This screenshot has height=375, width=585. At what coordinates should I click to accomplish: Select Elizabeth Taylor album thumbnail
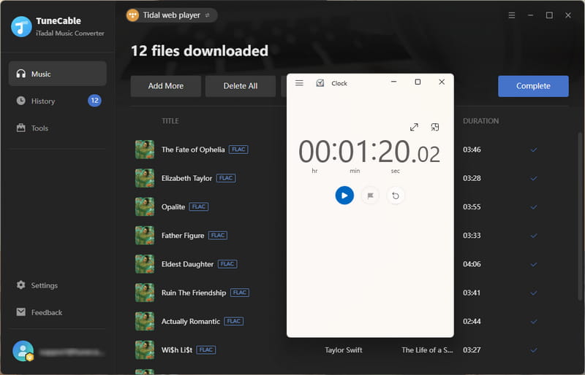145,178
